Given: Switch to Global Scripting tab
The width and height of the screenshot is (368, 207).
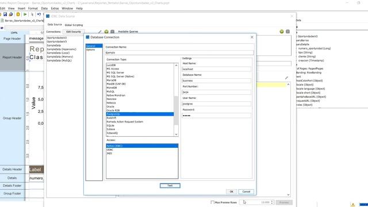Looking at the screenshot, I should (74, 25).
